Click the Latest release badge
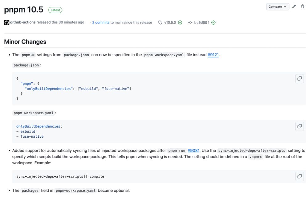 (55, 10)
